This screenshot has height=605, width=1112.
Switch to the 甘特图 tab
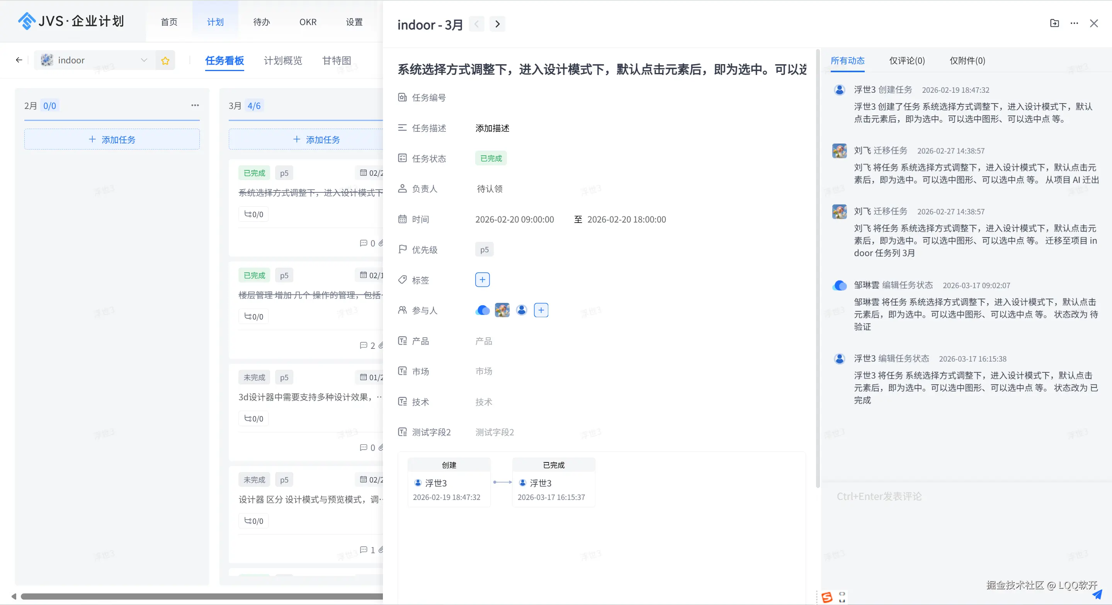tap(337, 60)
